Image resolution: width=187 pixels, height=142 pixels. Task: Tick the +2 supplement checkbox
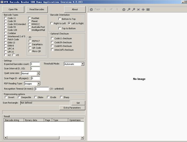click(6, 55)
